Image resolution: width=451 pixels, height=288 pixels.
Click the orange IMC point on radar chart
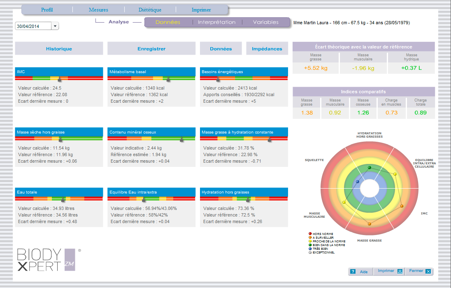402,206
